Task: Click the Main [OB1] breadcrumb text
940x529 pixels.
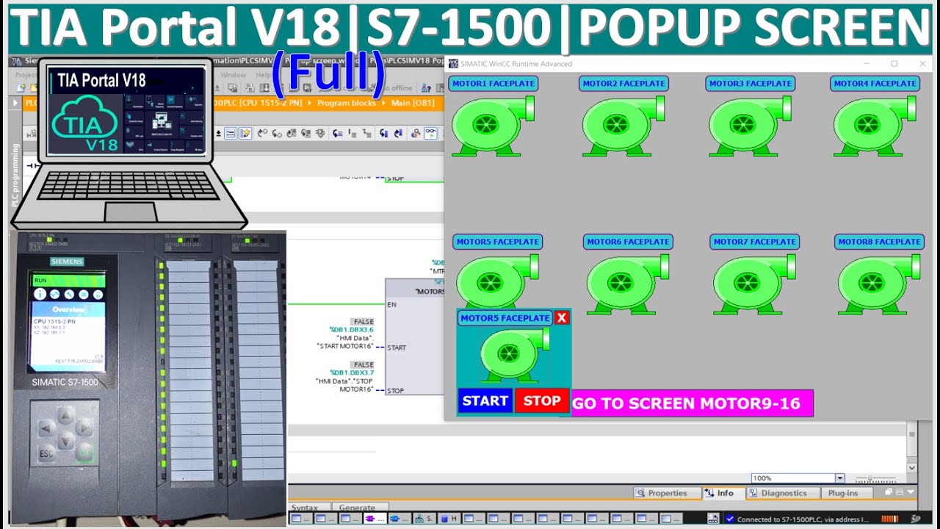Action: (413, 103)
